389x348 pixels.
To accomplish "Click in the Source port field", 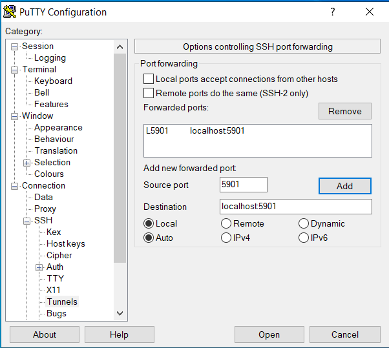I will click(244, 185).
